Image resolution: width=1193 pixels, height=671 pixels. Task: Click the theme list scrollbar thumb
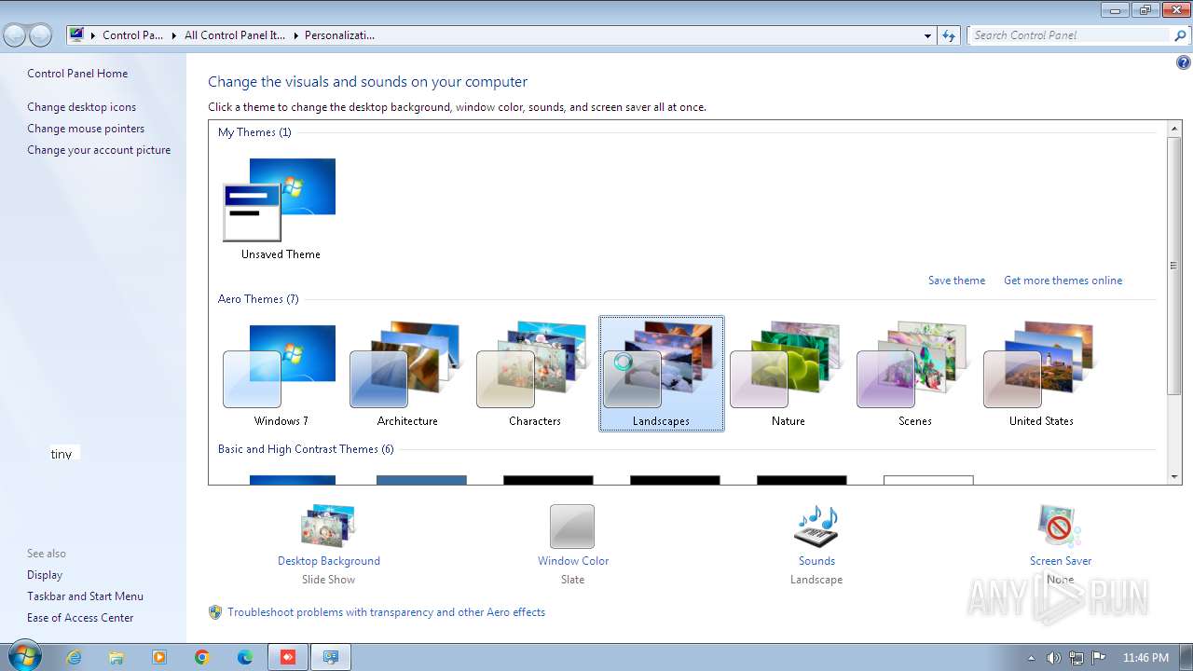pyautogui.click(x=1174, y=266)
